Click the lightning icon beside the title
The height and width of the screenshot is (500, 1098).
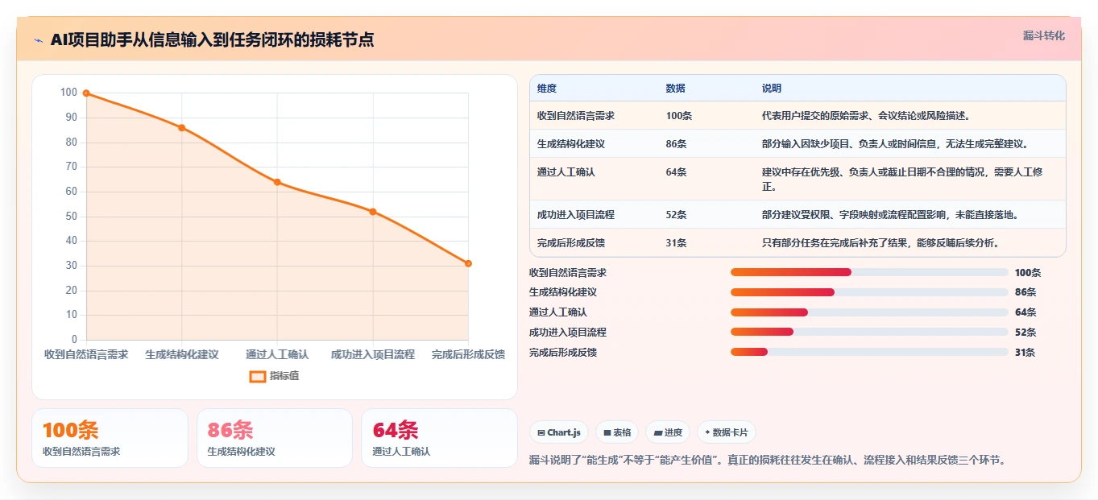pyautogui.click(x=39, y=40)
